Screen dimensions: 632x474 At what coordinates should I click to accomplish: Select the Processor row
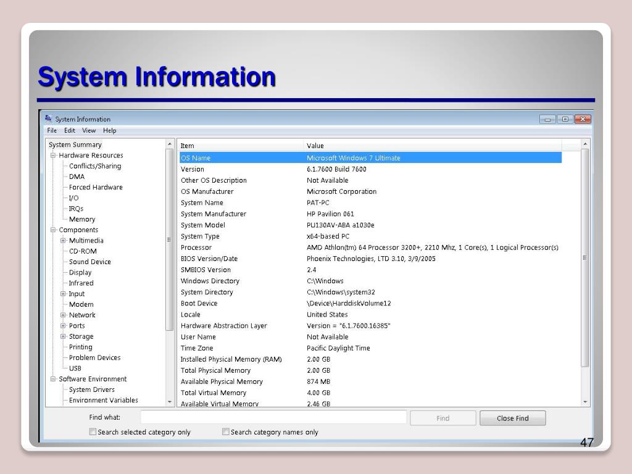click(x=370, y=247)
